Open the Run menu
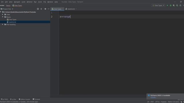Screen dimensions: 184x103 [x=35, y=2]
